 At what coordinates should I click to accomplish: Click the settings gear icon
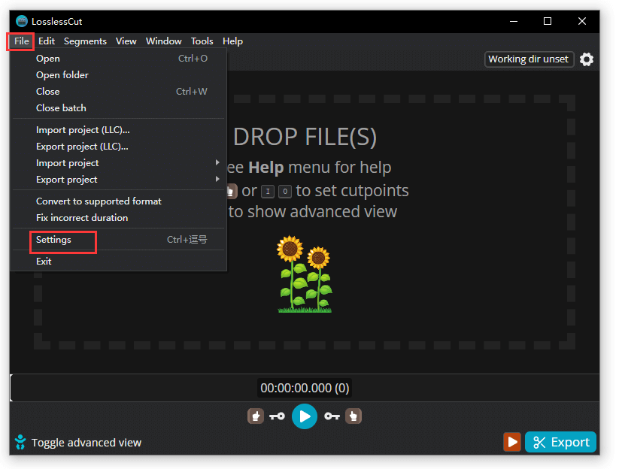(x=587, y=59)
